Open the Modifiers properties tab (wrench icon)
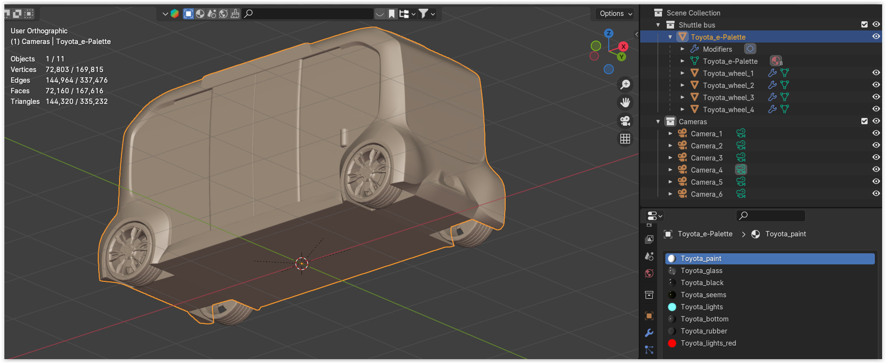This screenshot has height=363, width=886. pyautogui.click(x=649, y=333)
